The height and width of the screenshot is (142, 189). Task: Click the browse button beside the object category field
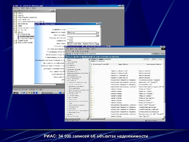coord(98,35)
